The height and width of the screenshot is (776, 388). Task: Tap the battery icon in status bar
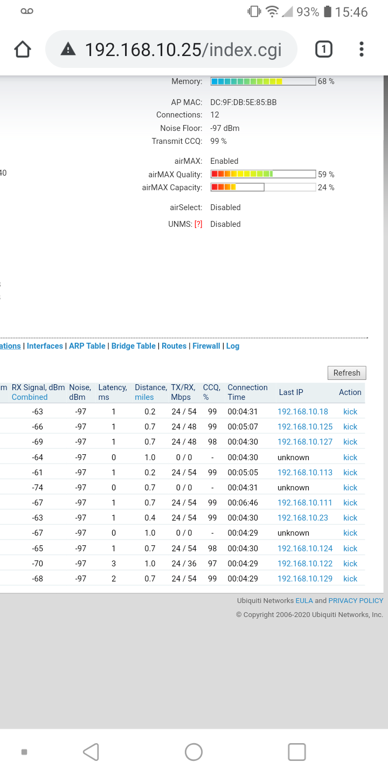pyautogui.click(x=327, y=11)
